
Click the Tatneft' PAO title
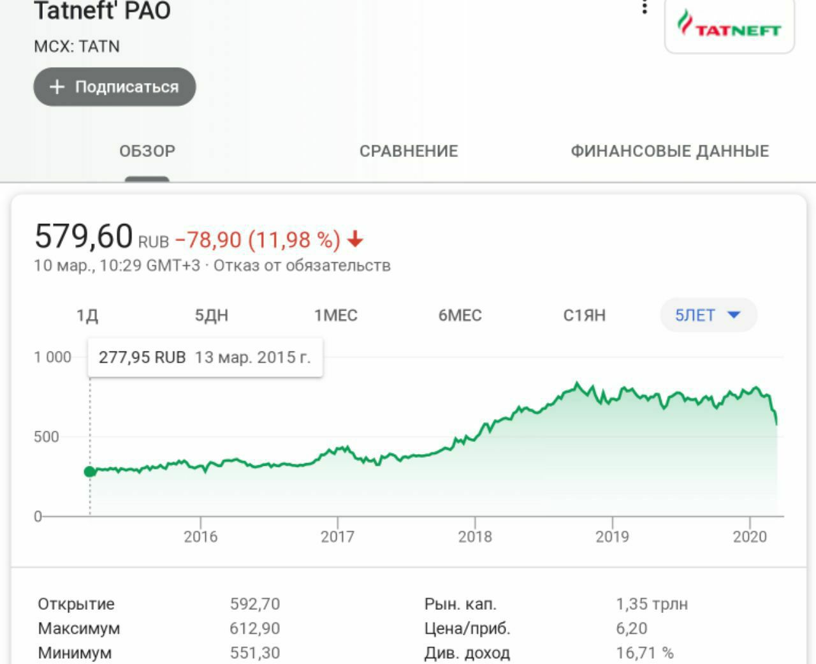[x=102, y=10]
